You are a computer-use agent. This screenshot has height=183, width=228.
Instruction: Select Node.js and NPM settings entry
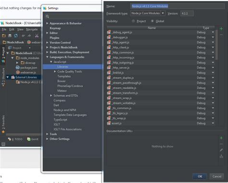click(x=65, y=110)
